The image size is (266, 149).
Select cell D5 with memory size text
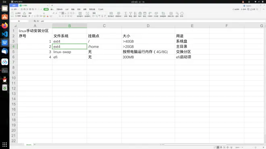[x=148, y=52]
